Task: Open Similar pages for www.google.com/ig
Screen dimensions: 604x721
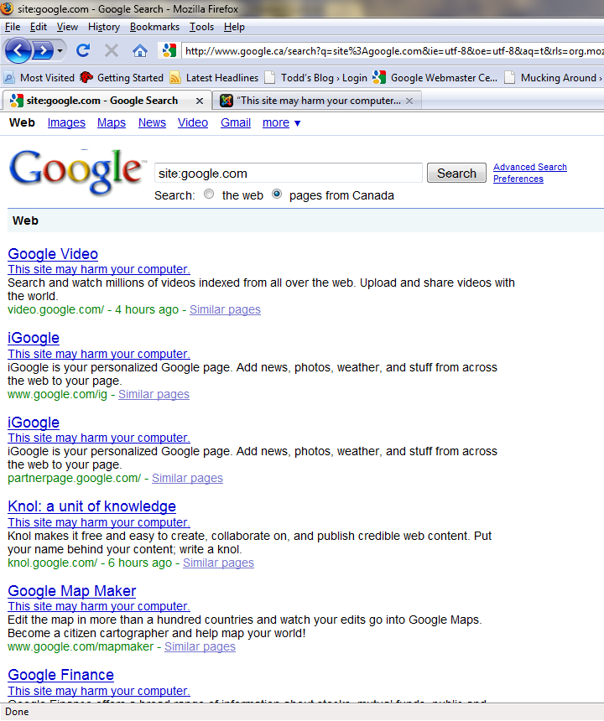Action: (x=154, y=395)
